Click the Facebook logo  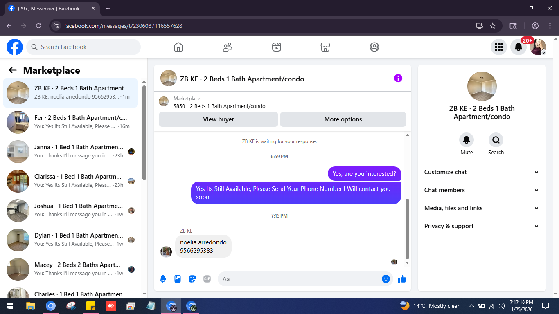[x=15, y=47]
